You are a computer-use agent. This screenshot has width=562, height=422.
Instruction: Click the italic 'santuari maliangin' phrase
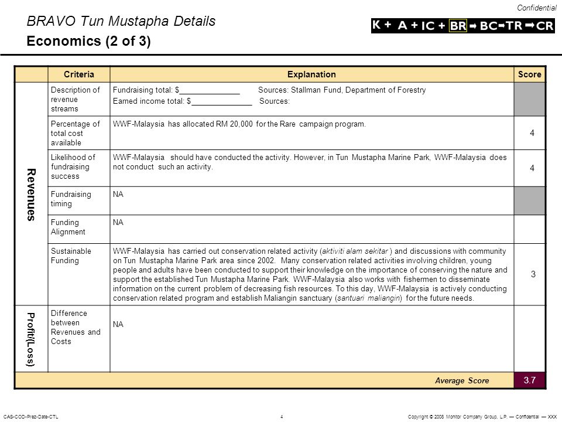pos(369,298)
